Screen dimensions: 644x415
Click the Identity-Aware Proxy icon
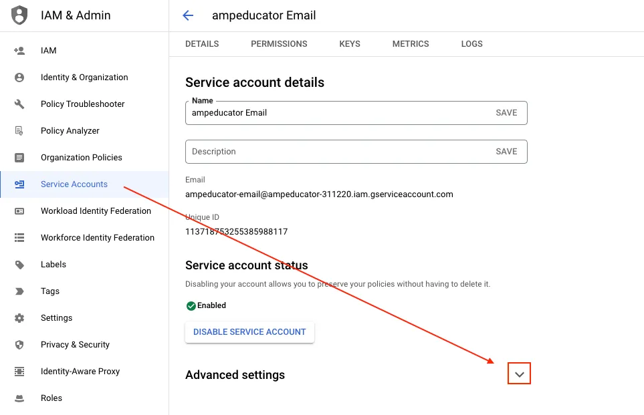(19, 372)
